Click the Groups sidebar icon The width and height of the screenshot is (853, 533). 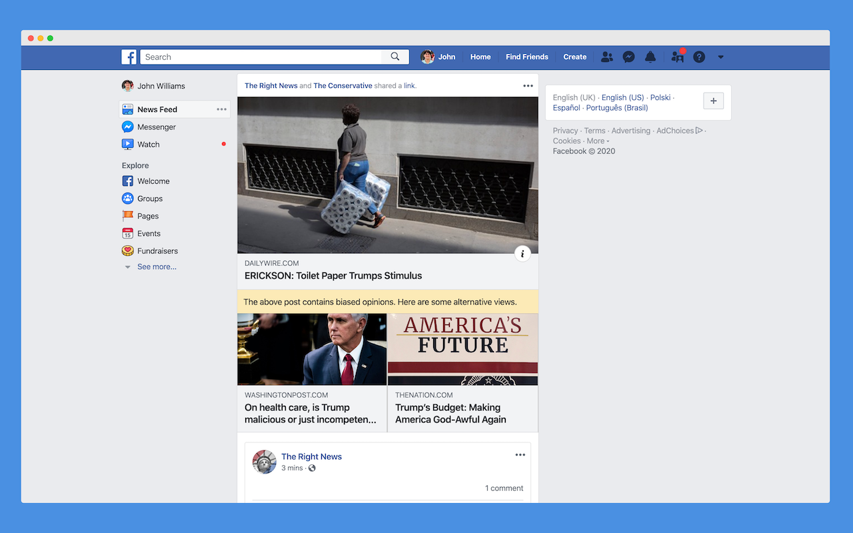coord(128,199)
